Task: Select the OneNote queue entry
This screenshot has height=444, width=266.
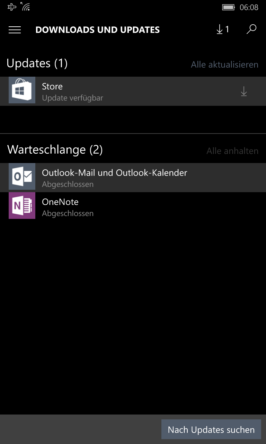Action: (x=133, y=207)
